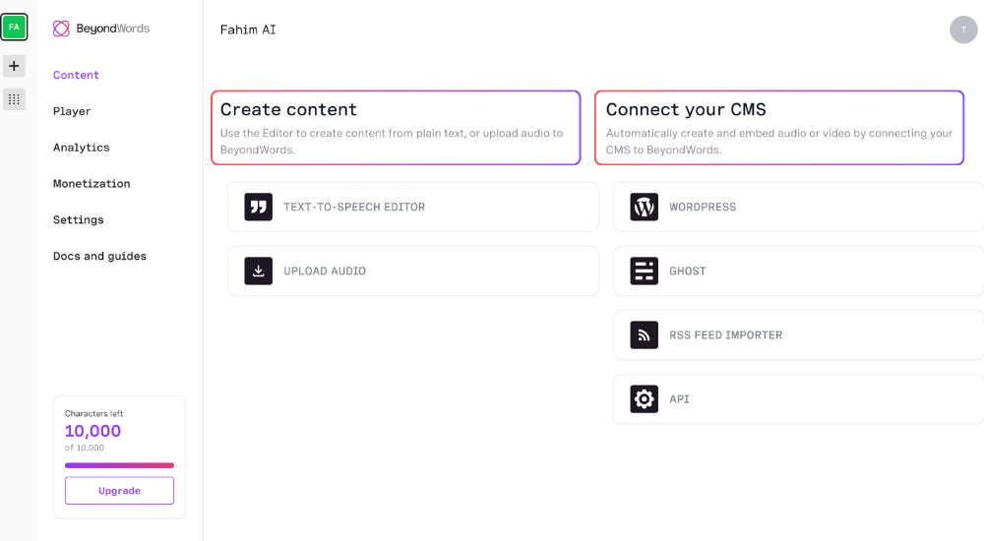This screenshot has width=984, height=541.
Task: Click the Ghost logo icon
Action: [x=644, y=270]
